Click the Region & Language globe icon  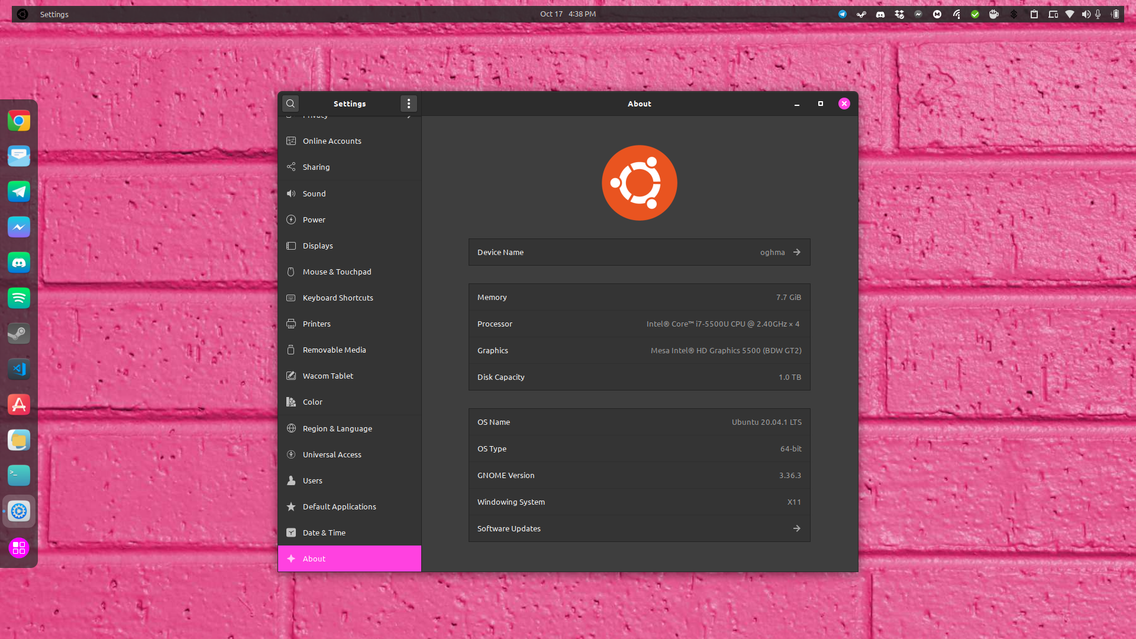coord(291,428)
